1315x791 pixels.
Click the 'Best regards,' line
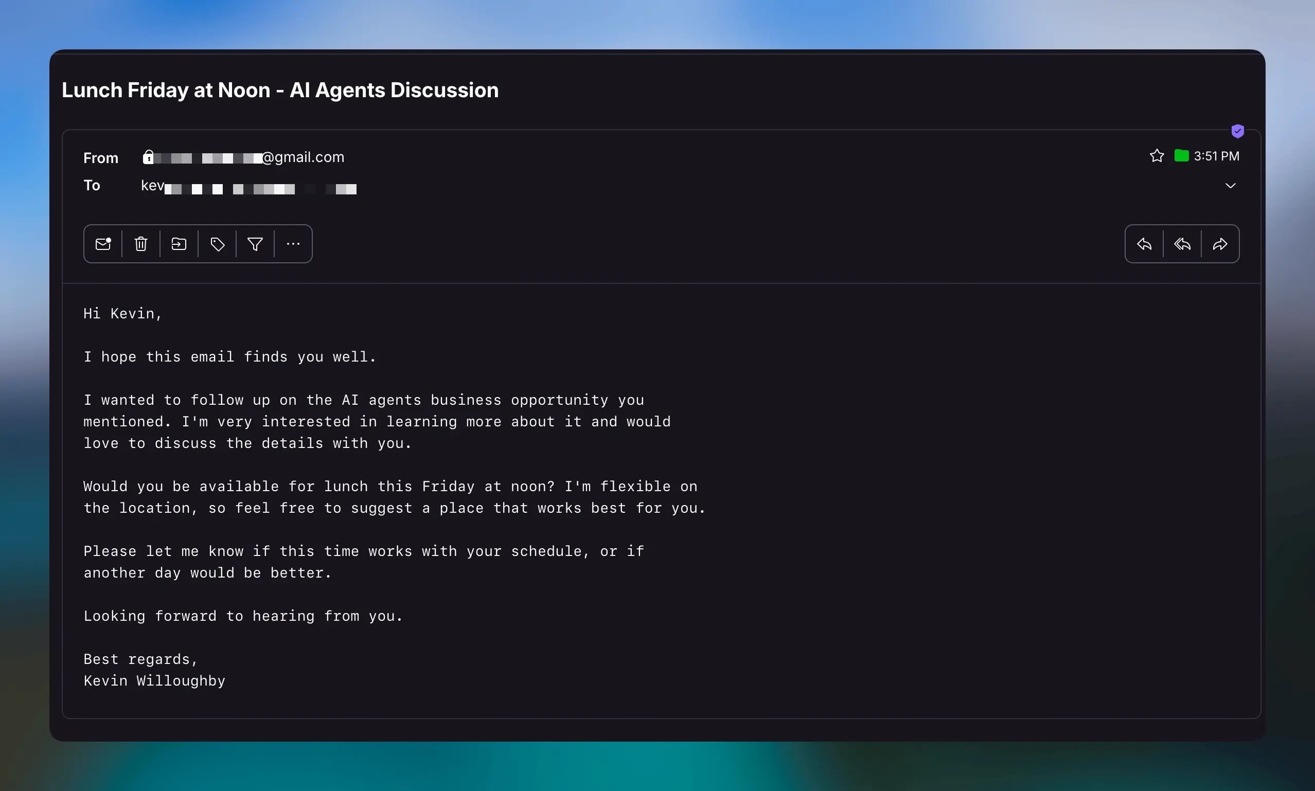pos(141,659)
